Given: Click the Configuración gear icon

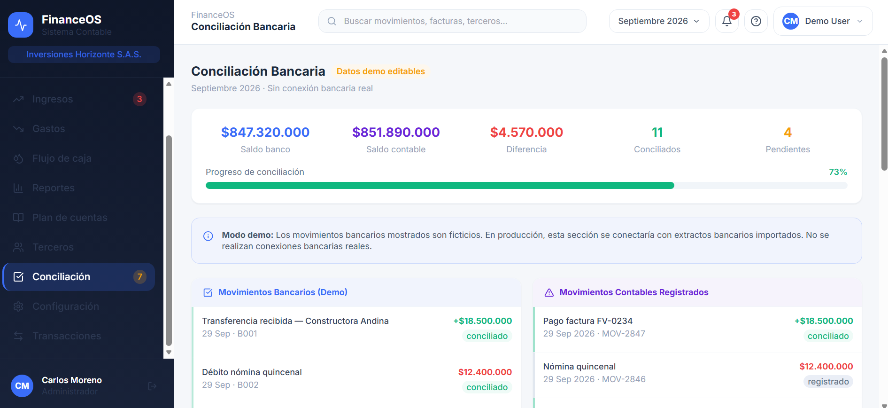Looking at the screenshot, I should click(18, 306).
